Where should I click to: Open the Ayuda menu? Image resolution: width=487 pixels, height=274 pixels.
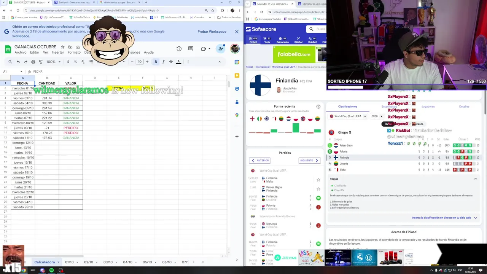tap(149, 53)
